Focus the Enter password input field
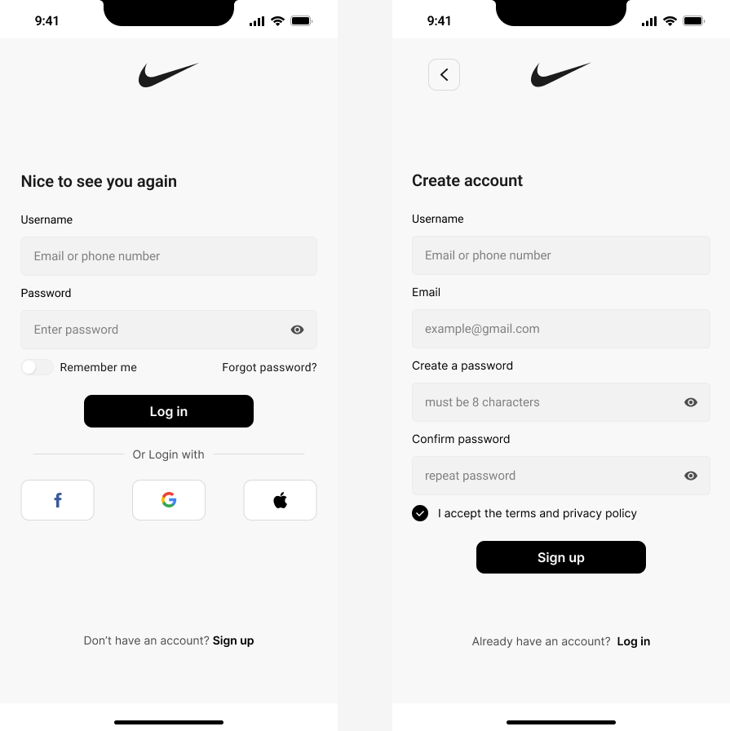This screenshot has width=730, height=731. (x=155, y=330)
